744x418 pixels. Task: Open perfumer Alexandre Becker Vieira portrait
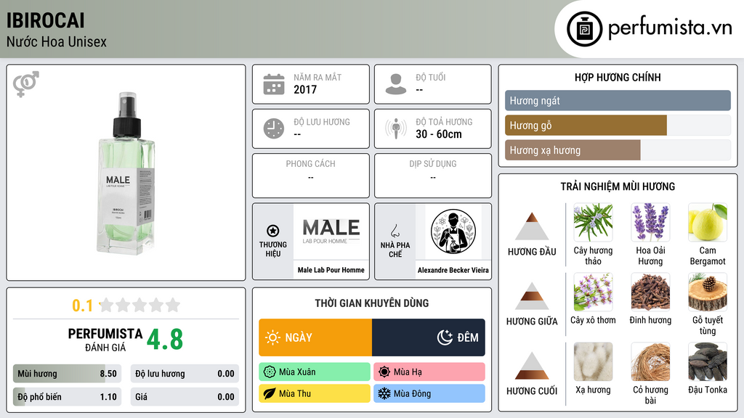point(453,231)
